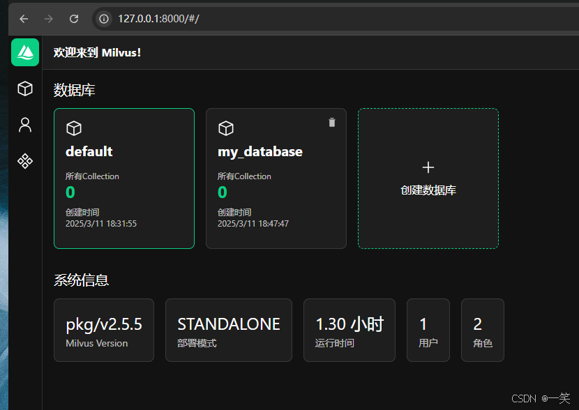Click the 欢迎来到 Milvus! header text
This screenshot has width=579, height=410.
[x=97, y=52]
